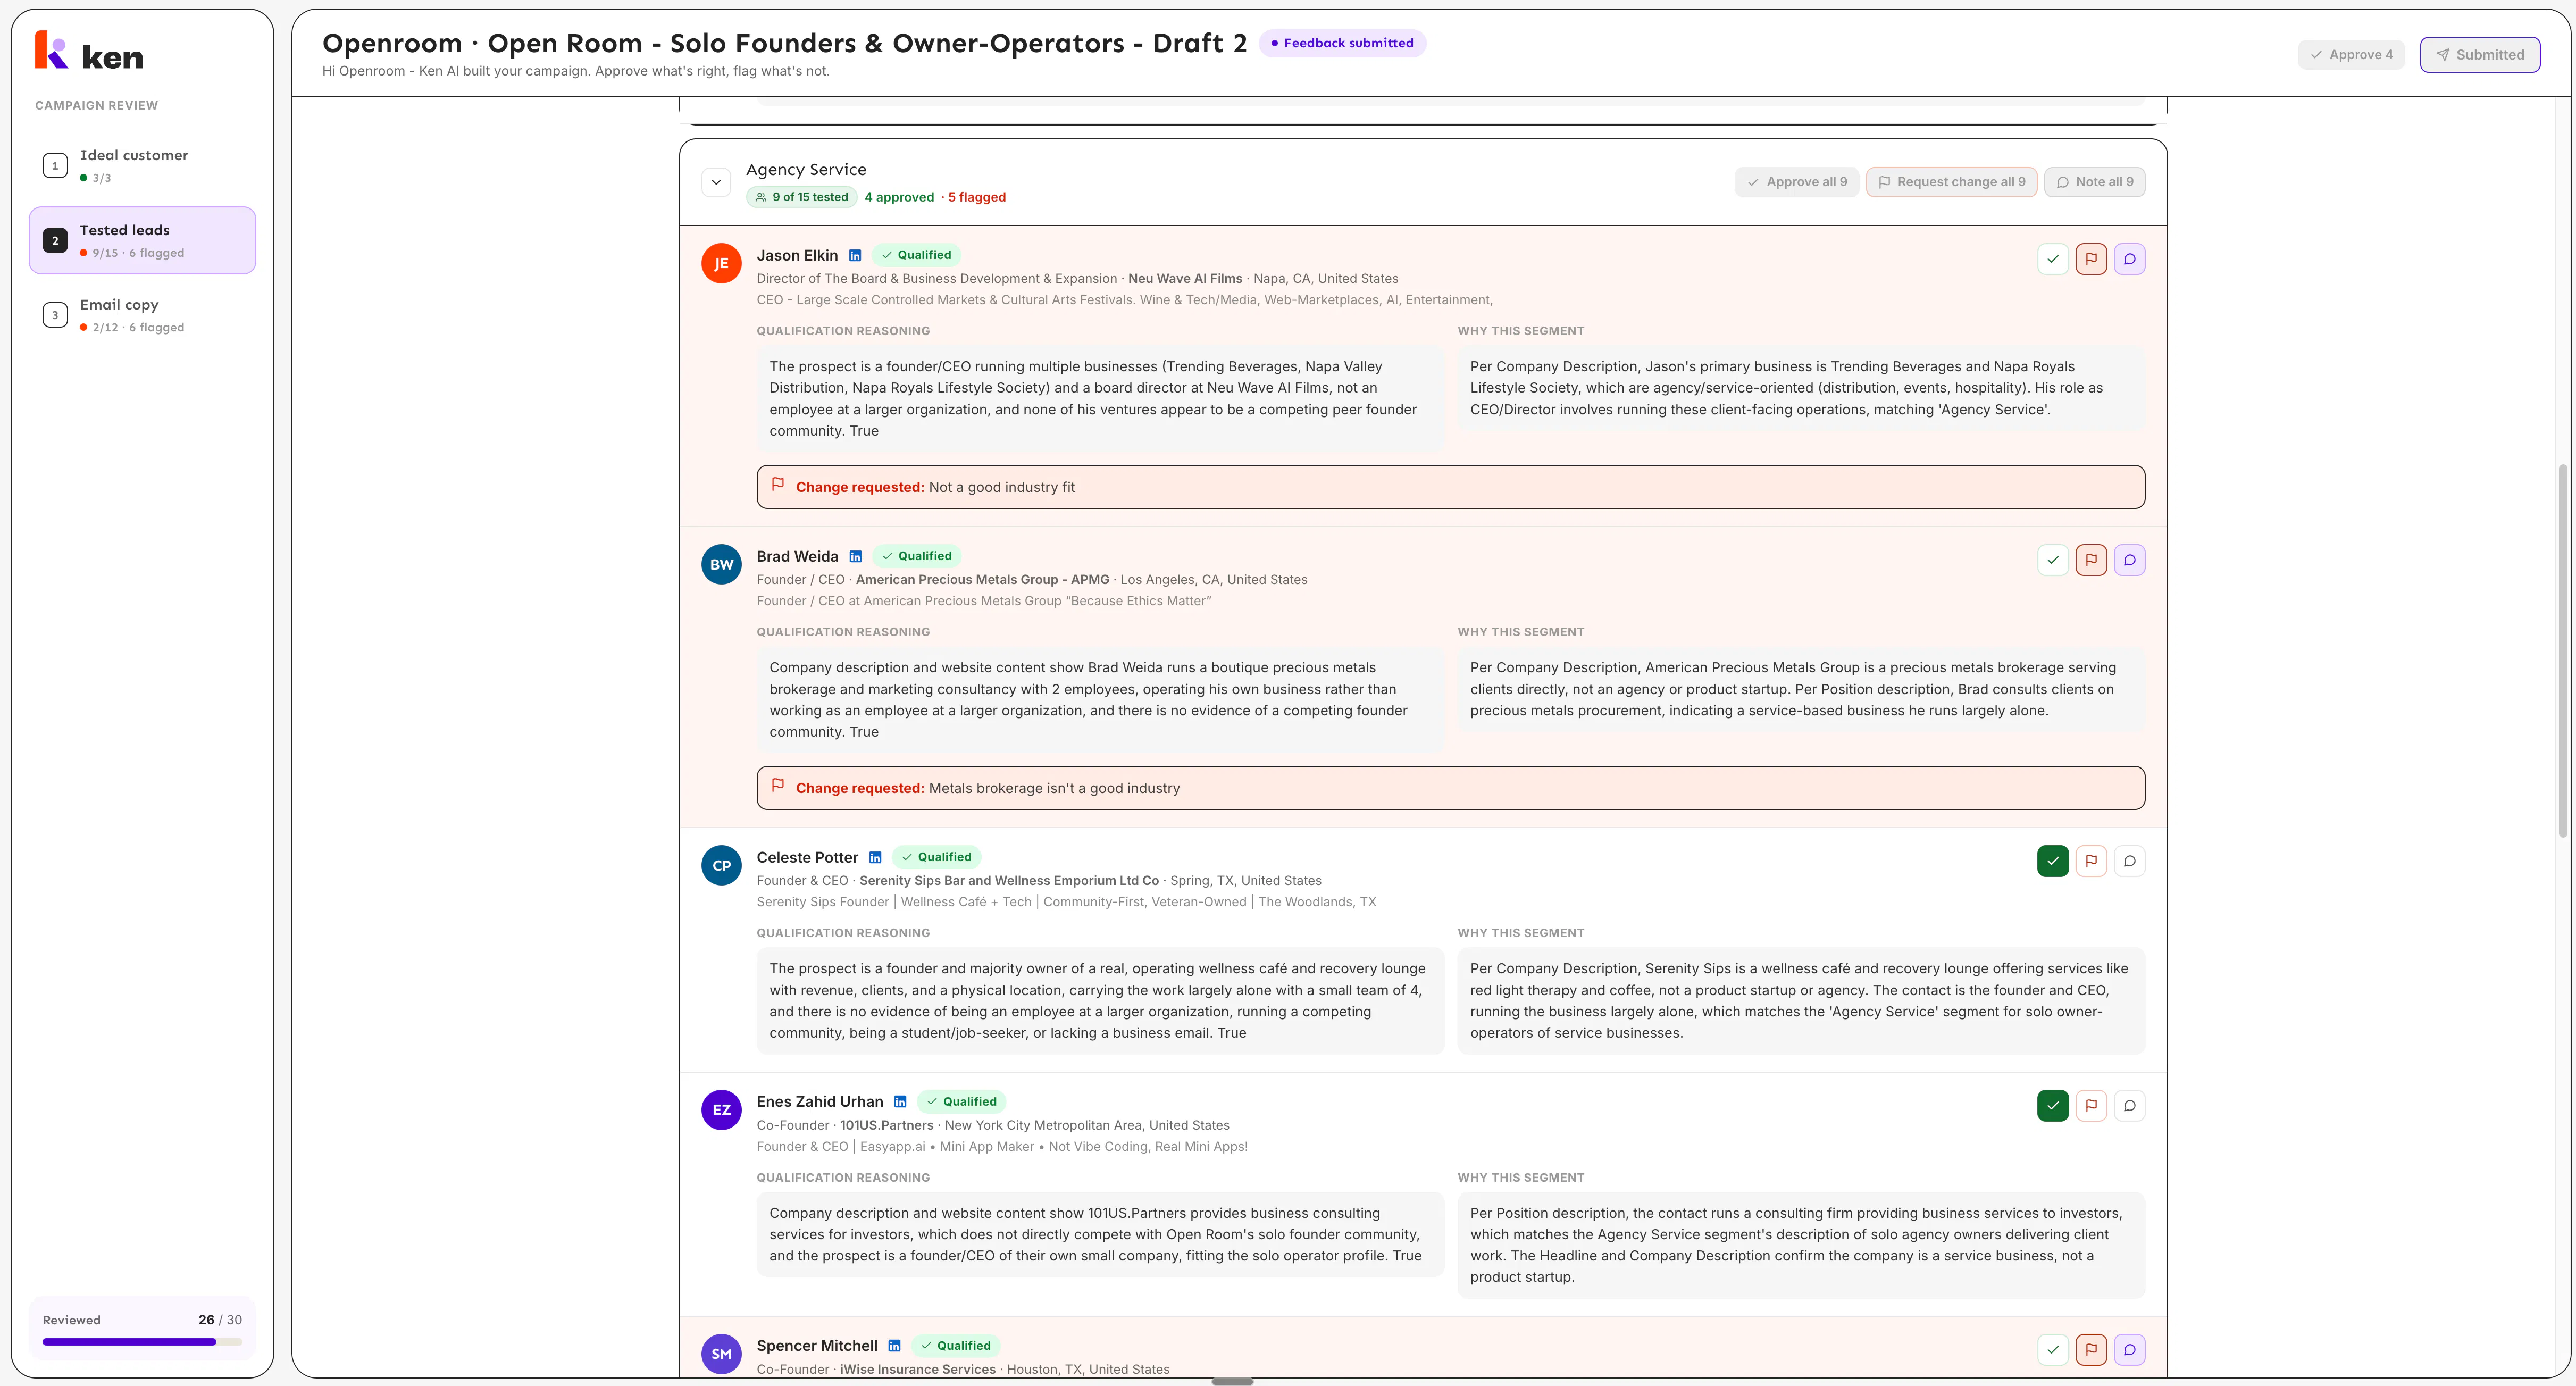Click Request change all 9
Image resolution: width=2576 pixels, height=1386 pixels.
pyautogui.click(x=1951, y=182)
